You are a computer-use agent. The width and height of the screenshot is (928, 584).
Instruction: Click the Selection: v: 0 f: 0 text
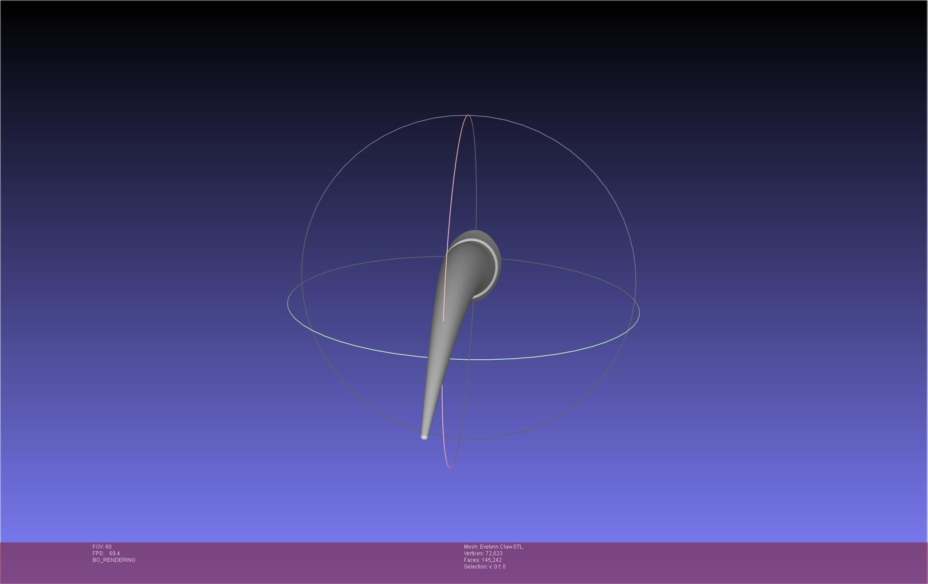point(484,567)
